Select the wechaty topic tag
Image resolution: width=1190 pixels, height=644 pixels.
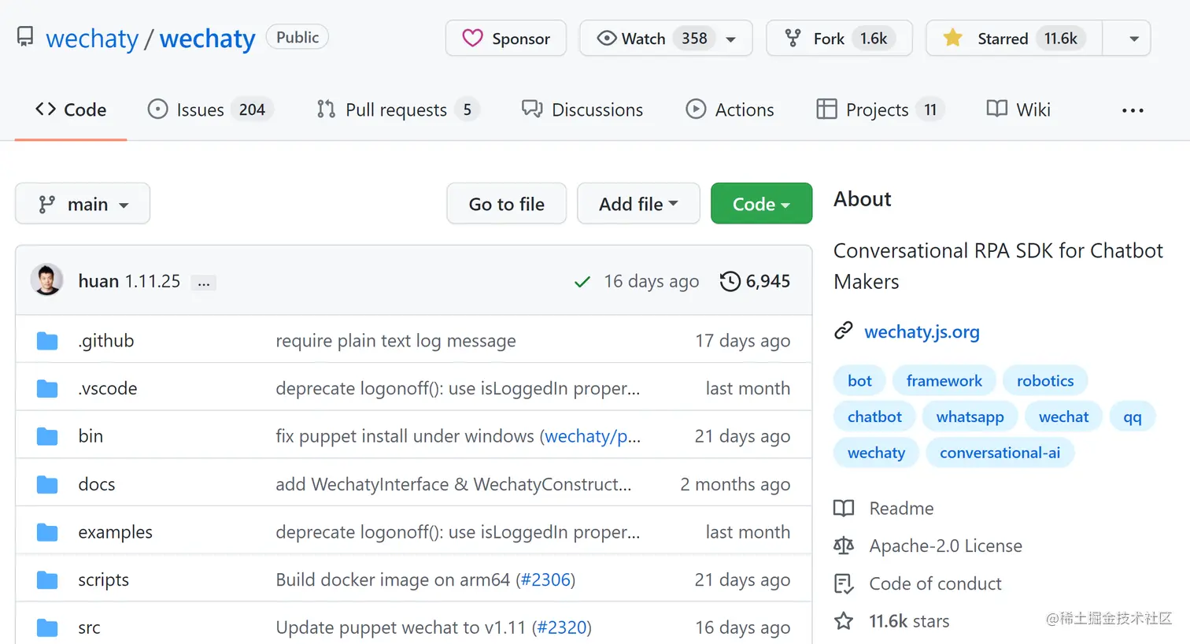[876, 453]
